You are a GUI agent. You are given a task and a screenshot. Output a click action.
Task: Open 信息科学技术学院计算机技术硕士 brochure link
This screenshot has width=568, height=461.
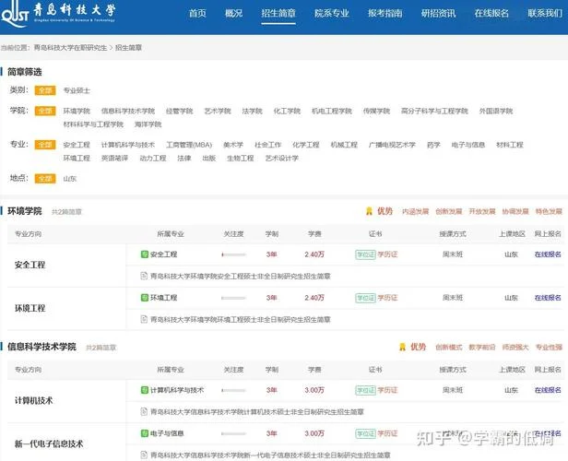click(257, 412)
